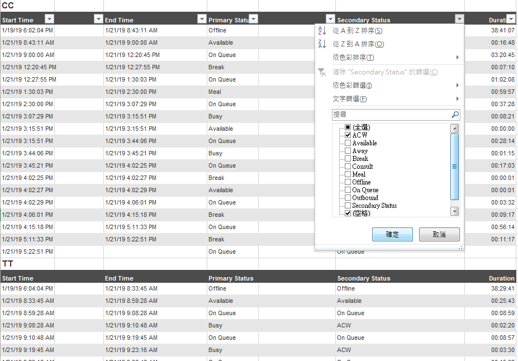Open filter dropdown left of End Time header

tap(98, 19)
